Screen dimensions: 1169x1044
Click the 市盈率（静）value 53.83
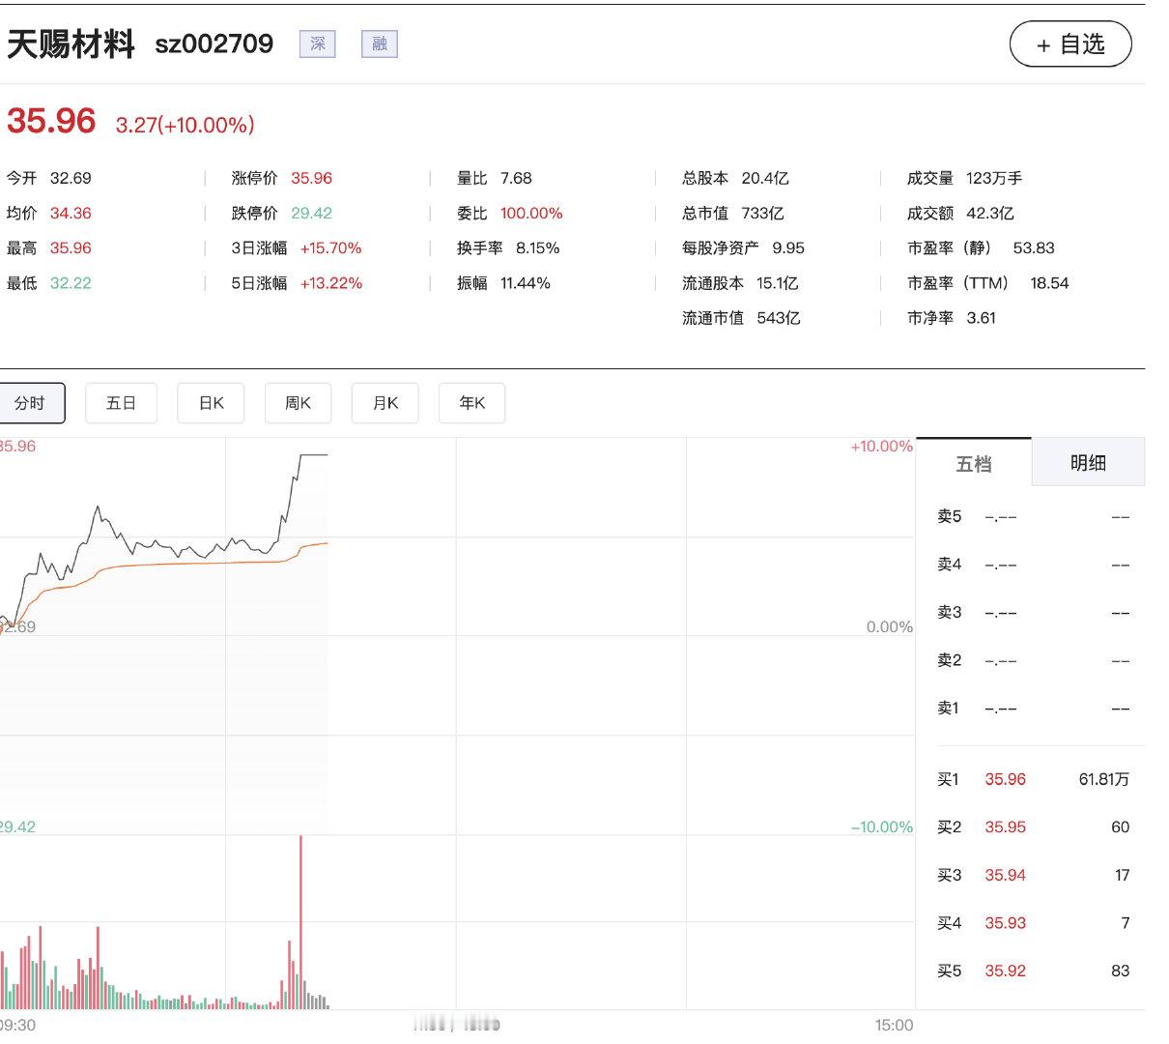[1034, 248]
